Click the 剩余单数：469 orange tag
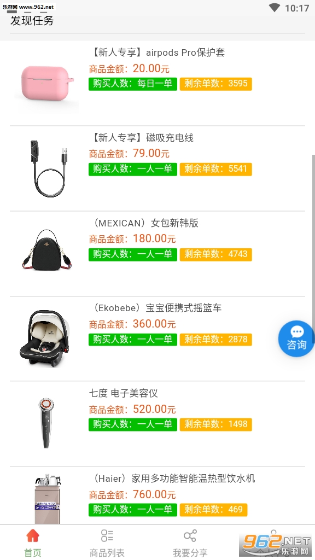Image resolution: width=315 pixels, height=560 pixels. tap(214, 510)
